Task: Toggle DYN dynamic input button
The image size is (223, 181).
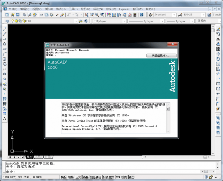Action: tap(118, 177)
